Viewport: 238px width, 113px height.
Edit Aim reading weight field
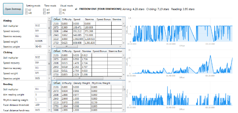point(40,95)
